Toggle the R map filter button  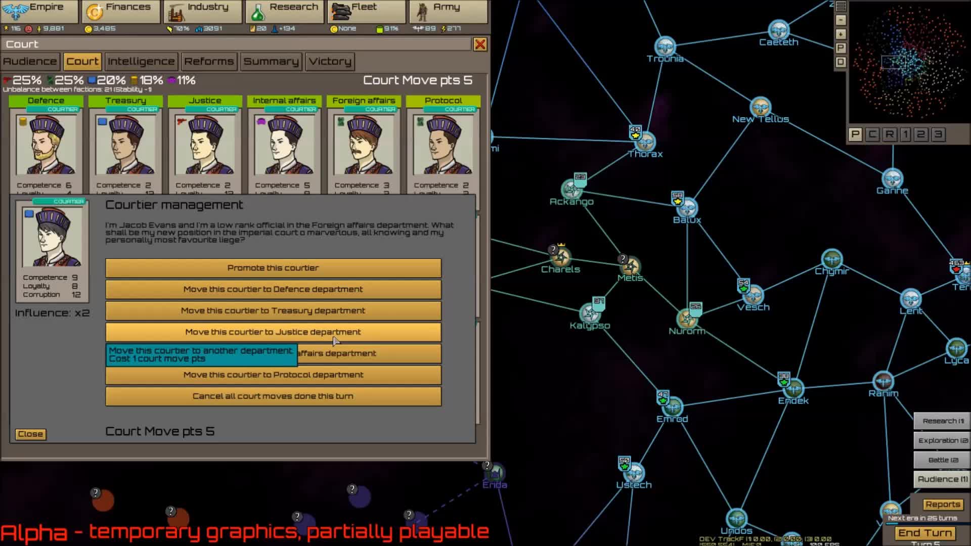[890, 134]
